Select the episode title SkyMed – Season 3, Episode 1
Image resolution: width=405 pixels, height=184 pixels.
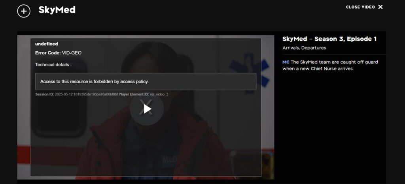pos(329,39)
